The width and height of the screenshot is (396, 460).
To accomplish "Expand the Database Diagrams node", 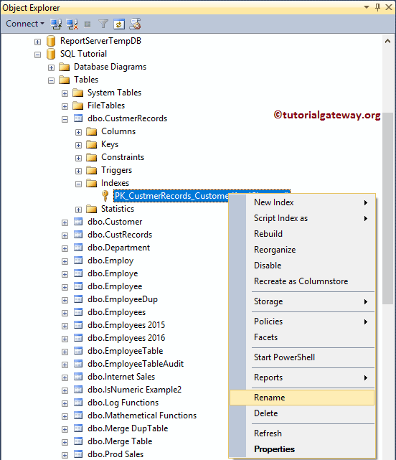I will click(52, 67).
